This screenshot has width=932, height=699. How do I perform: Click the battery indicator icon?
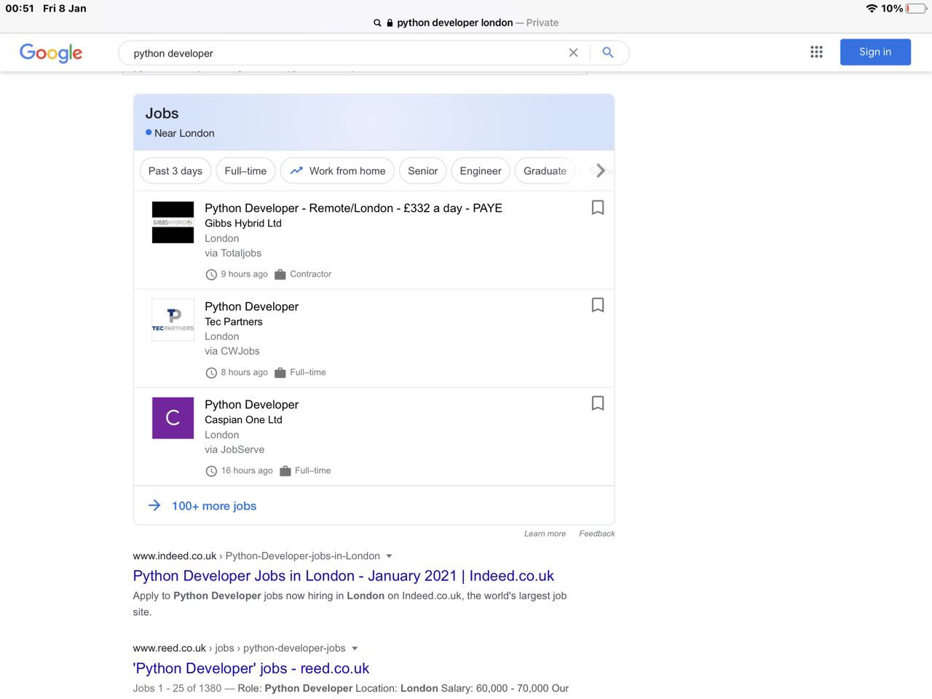(x=916, y=8)
